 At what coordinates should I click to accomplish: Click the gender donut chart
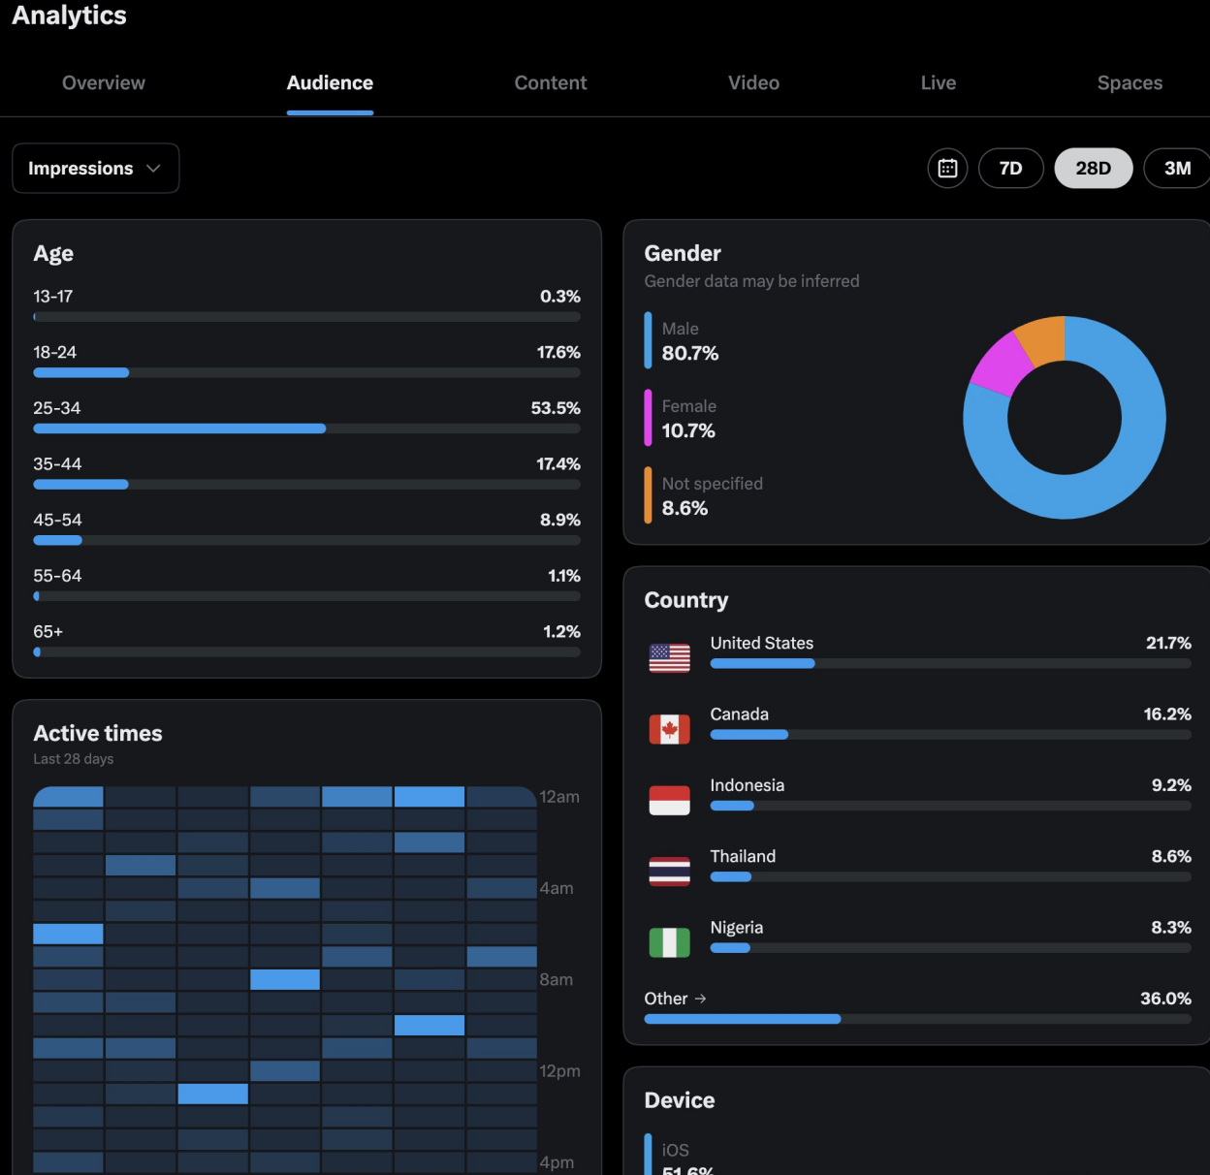[1065, 418]
